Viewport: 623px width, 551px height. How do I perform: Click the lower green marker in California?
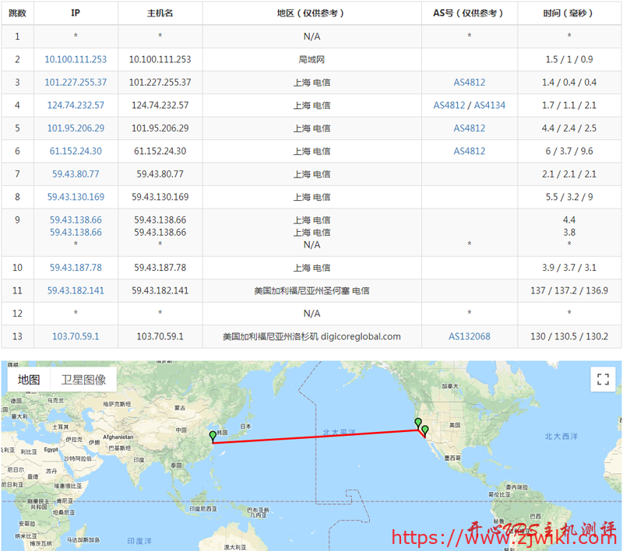point(425,430)
